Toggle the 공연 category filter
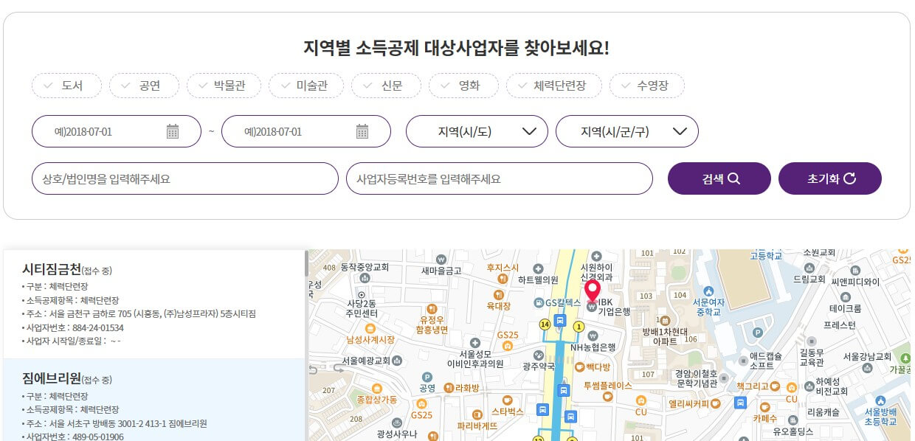 point(144,85)
